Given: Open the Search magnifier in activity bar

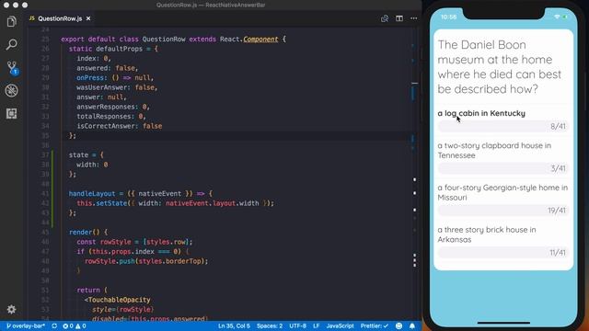Looking at the screenshot, I should 12,45.
